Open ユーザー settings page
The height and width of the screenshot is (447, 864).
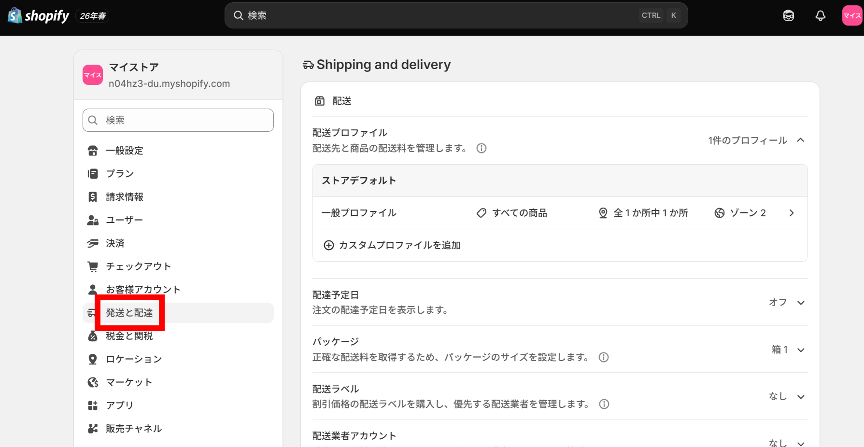[178, 220]
